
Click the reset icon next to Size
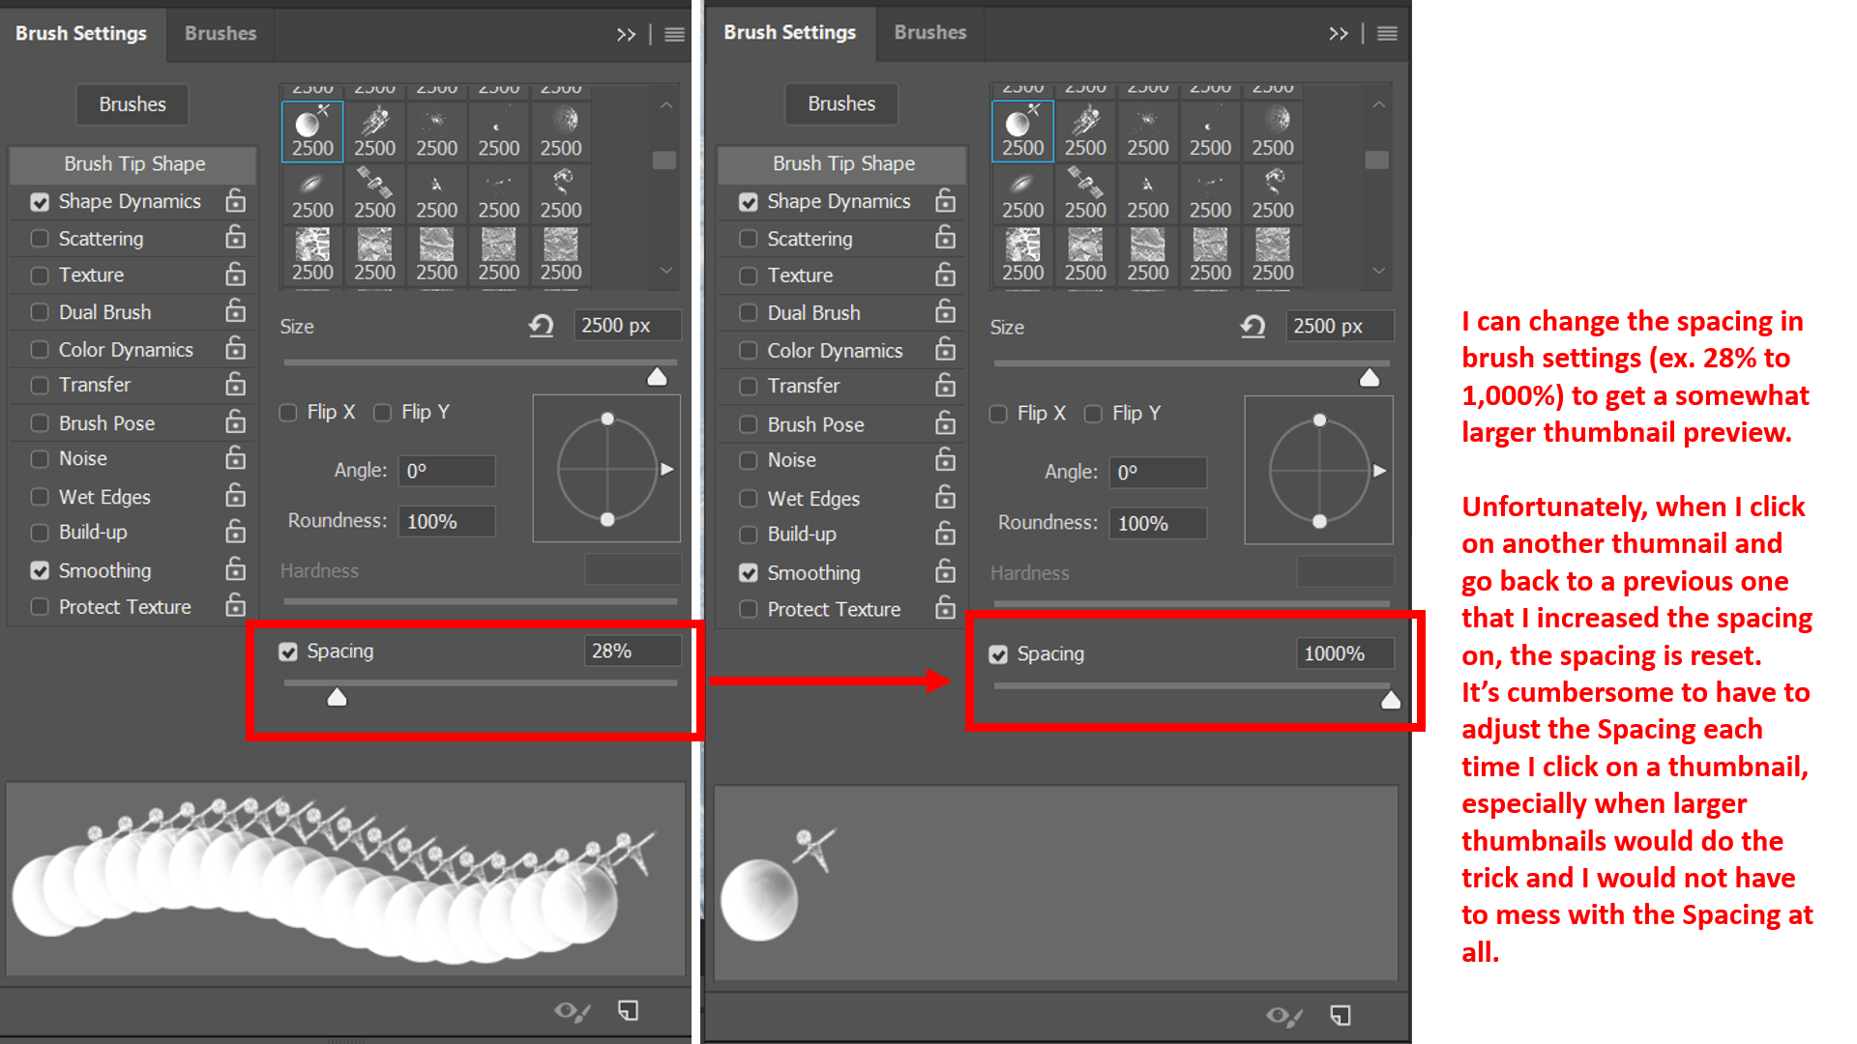coord(542,326)
